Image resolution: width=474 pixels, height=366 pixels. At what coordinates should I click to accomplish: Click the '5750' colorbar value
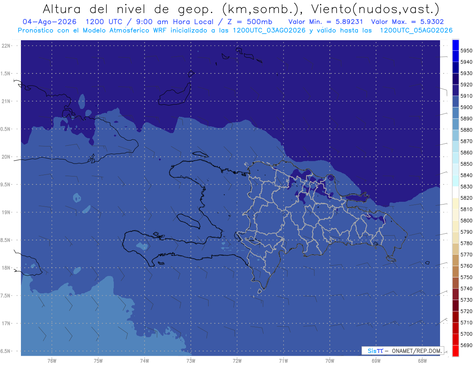pyautogui.click(x=466, y=278)
